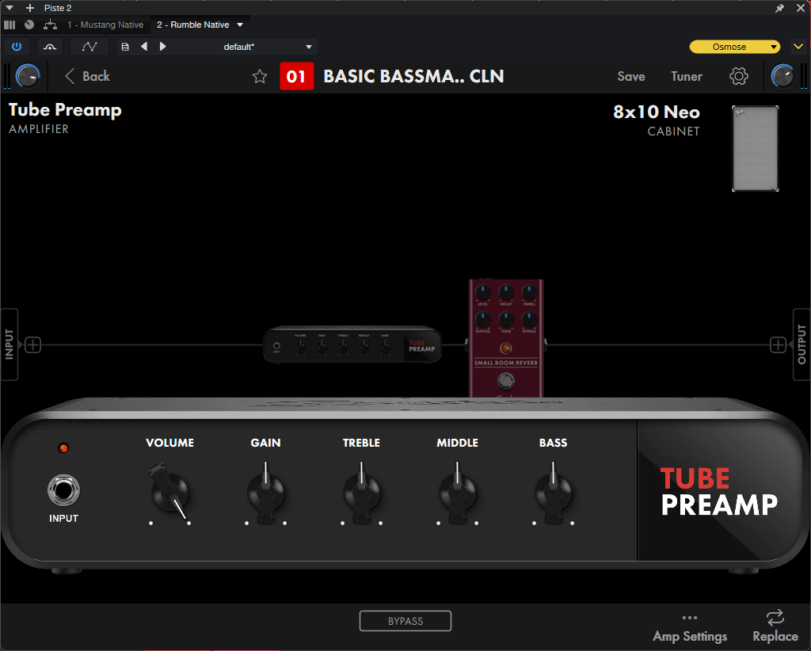Select the 8x10 Neo cabinet thumbnail
The height and width of the screenshot is (651, 811).
point(755,149)
